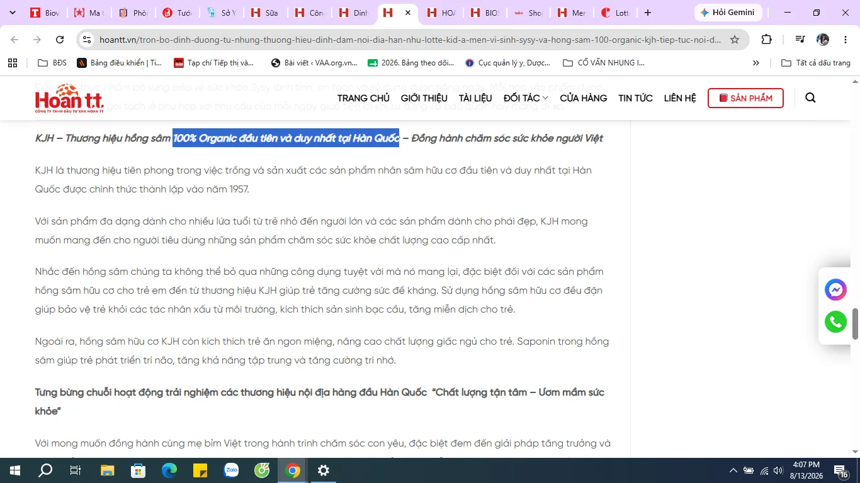Open the clock and date in taskbar
The width and height of the screenshot is (860, 483).
(x=806, y=470)
